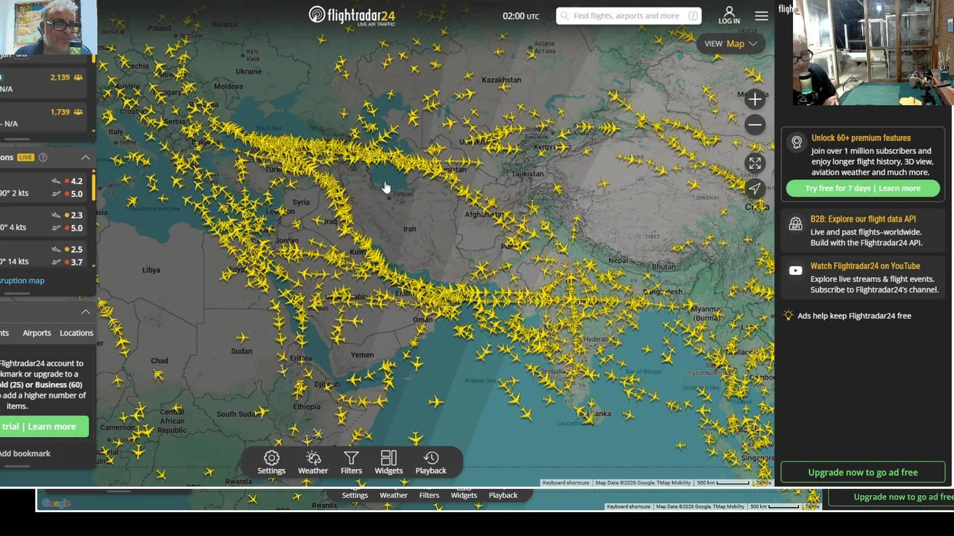Viewport: 954px width, 536px height.
Task: Click the fully visible Upgrade now to go ad free button
Action: (x=863, y=472)
